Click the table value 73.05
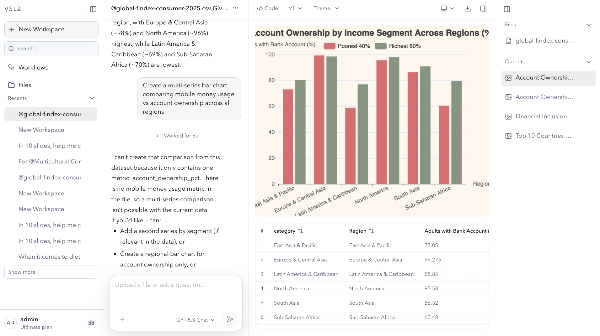This screenshot has width=600, height=336. 431,246
